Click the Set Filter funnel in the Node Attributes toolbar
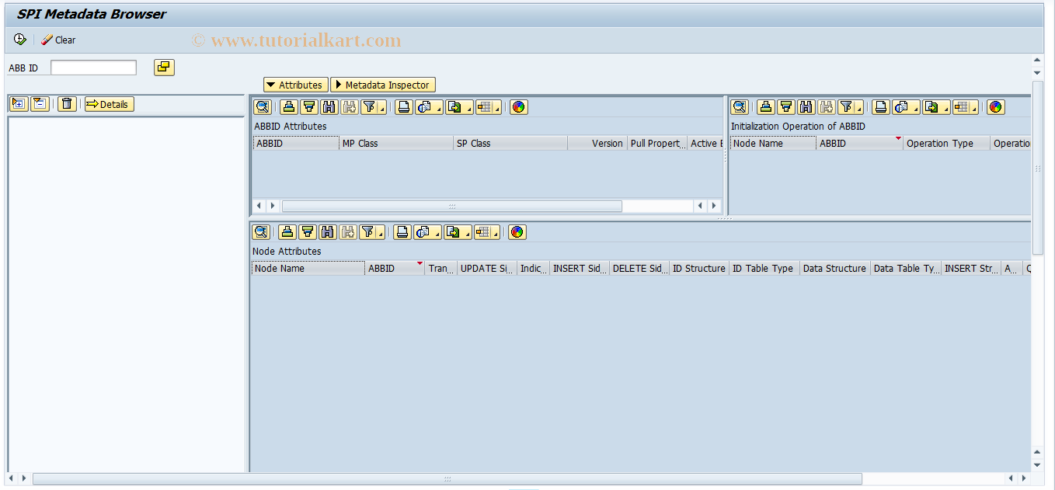The height and width of the screenshot is (490, 1055). pos(371,232)
